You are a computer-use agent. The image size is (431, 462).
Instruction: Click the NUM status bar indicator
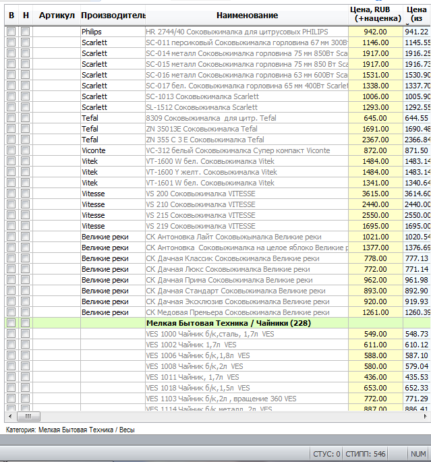(x=418, y=454)
